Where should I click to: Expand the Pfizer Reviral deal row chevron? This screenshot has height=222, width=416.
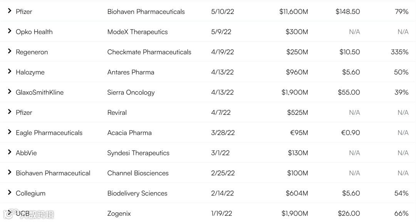click(10, 112)
